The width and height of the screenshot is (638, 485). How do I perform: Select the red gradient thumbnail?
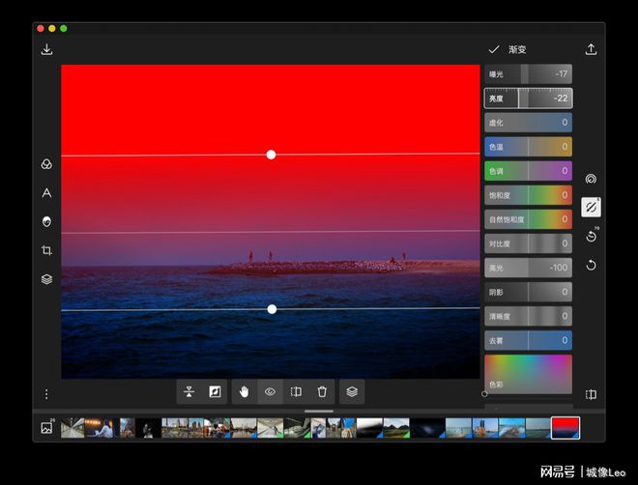coord(565,428)
